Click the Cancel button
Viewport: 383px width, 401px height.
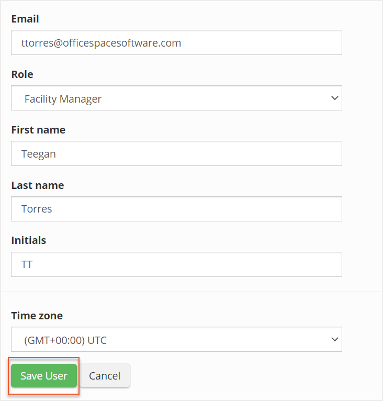pyautogui.click(x=105, y=376)
